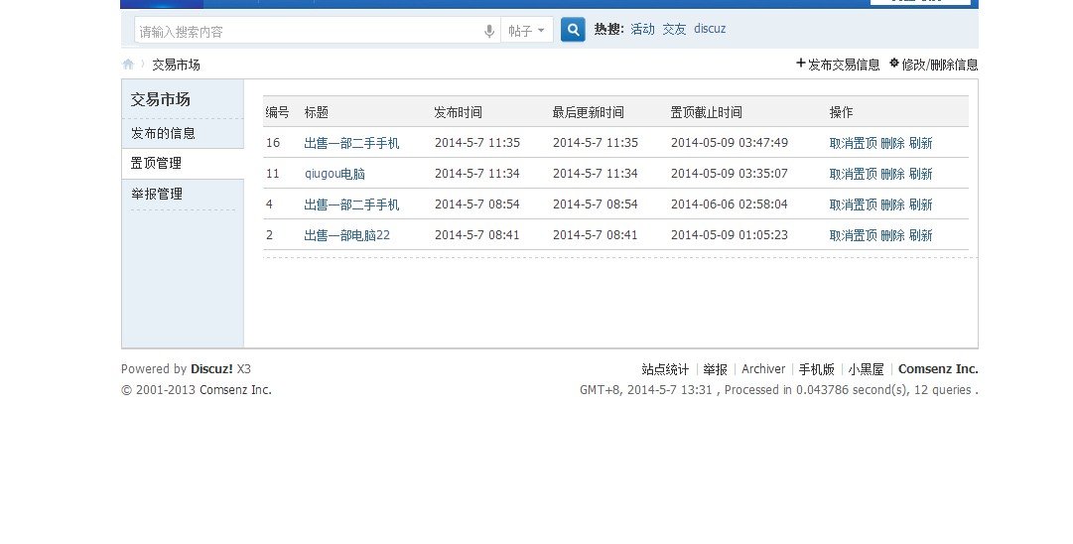Click the 标题 column header
This screenshot has width=1073, height=544.
pyautogui.click(x=317, y=112)
